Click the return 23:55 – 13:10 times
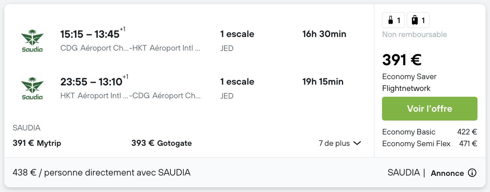This screenshot has width=490, height=192. tap(91, 82)
